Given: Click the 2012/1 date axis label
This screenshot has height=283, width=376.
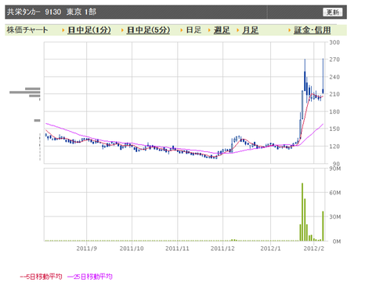Looking at the screenshot, I should click(270, 249).
